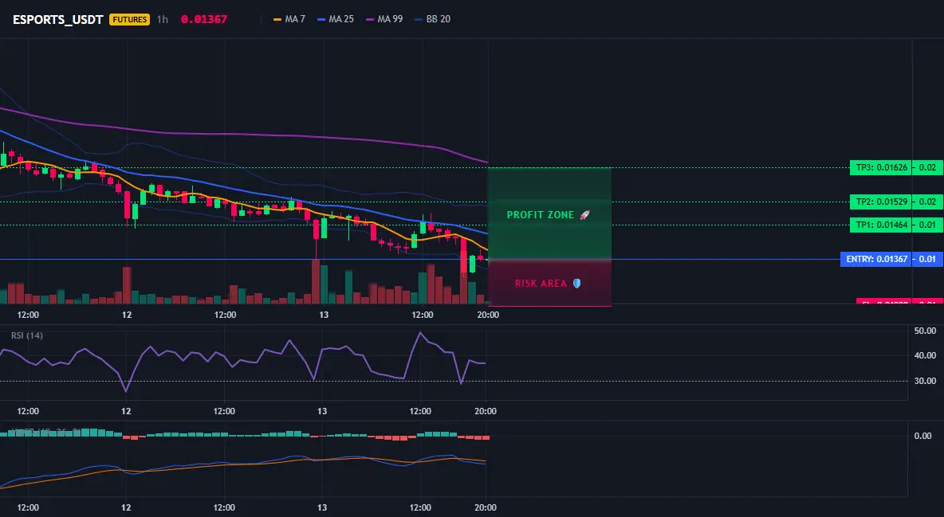This screenshot has width=944, height=517.
Task: Select the 1h timeframe label
Action: tap(163, 19)
